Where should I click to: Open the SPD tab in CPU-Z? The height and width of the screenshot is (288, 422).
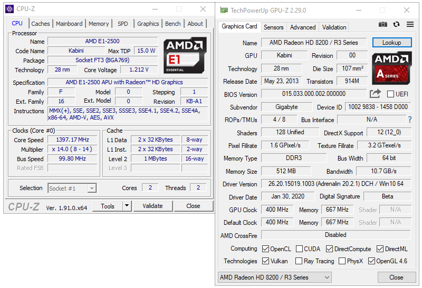click(123, 24)
